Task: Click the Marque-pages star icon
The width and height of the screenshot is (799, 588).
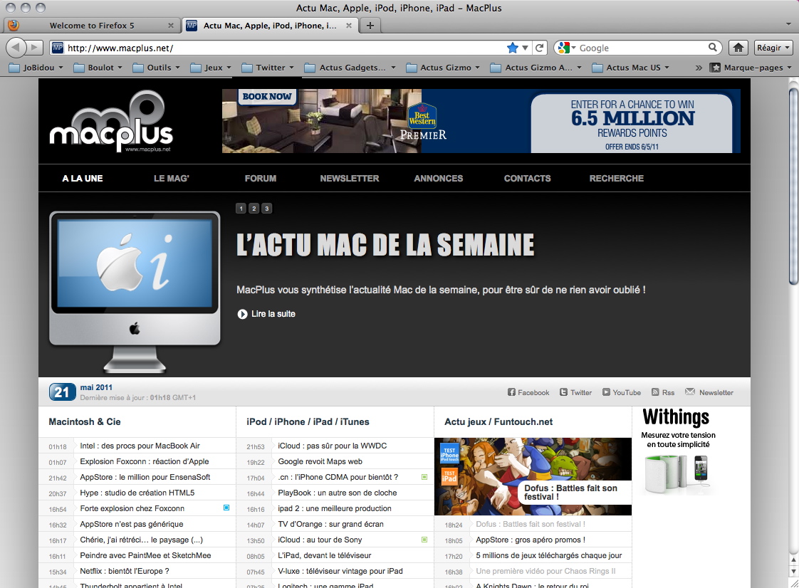Action: point(716,67)
